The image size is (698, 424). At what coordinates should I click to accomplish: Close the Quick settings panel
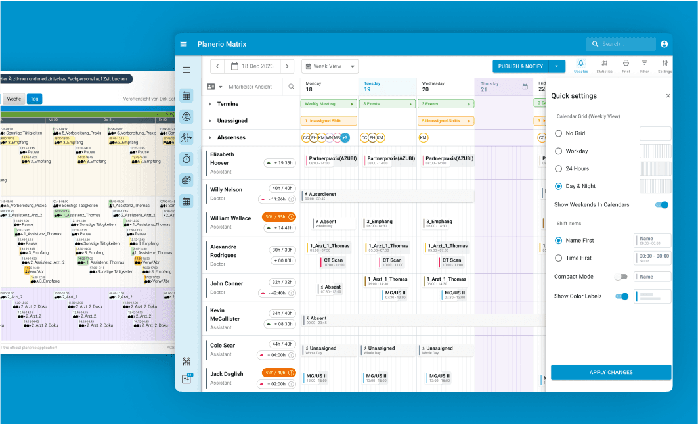point(668,96)
